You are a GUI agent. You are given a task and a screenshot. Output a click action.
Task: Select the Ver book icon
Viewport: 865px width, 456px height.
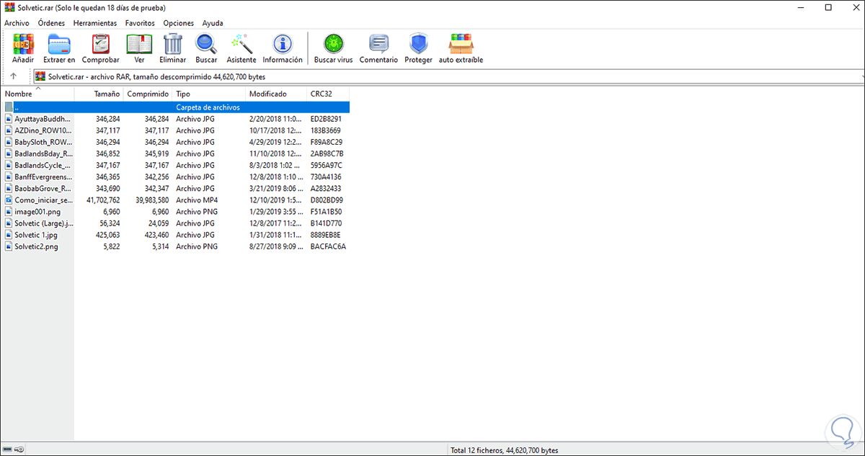[x=139, y=45]
